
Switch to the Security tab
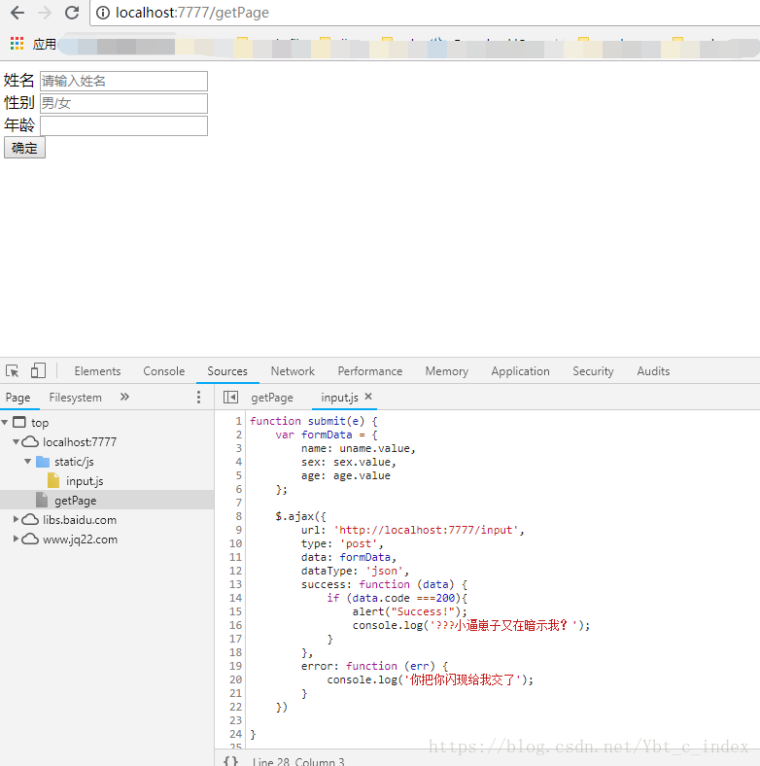594,370
